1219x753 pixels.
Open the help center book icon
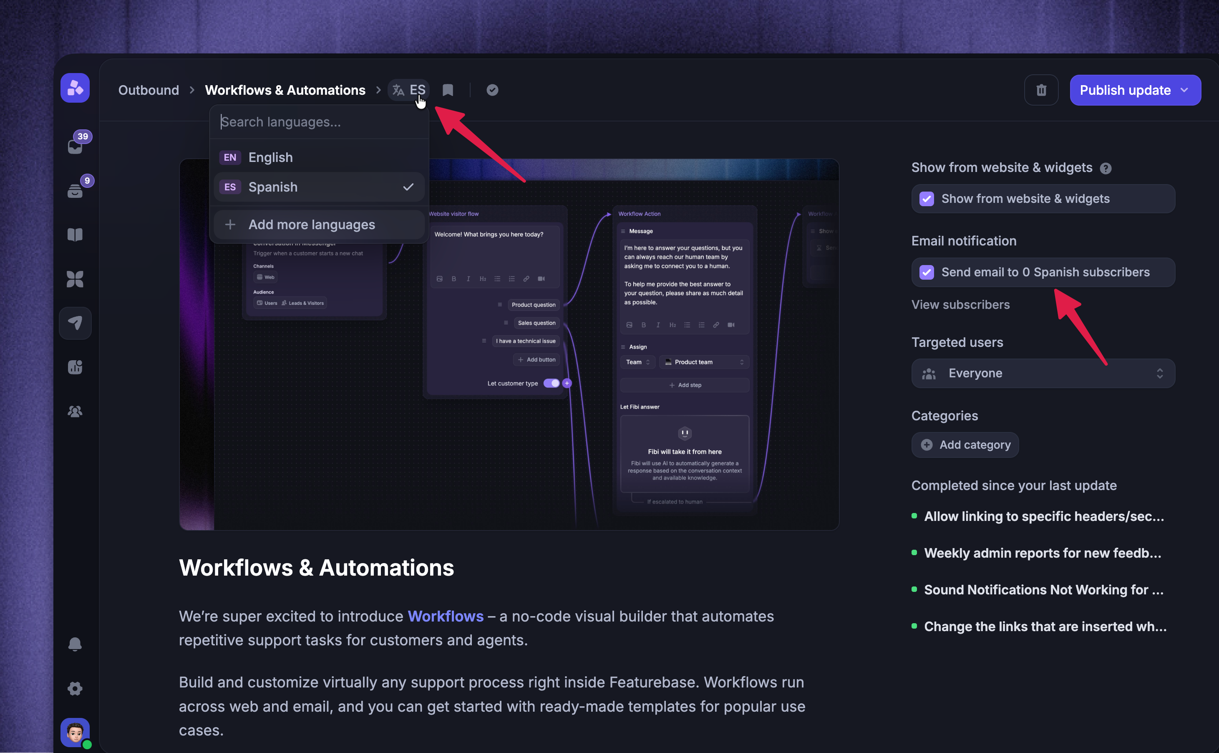coord(75,235)
